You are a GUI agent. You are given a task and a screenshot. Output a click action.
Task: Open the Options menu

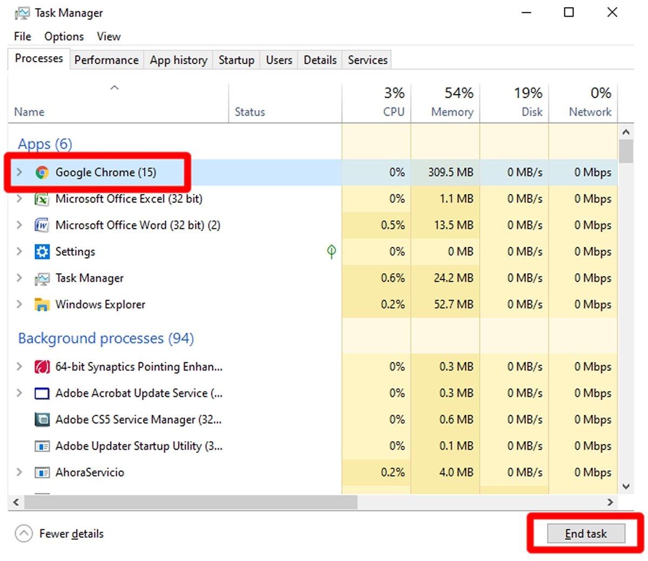64,36
